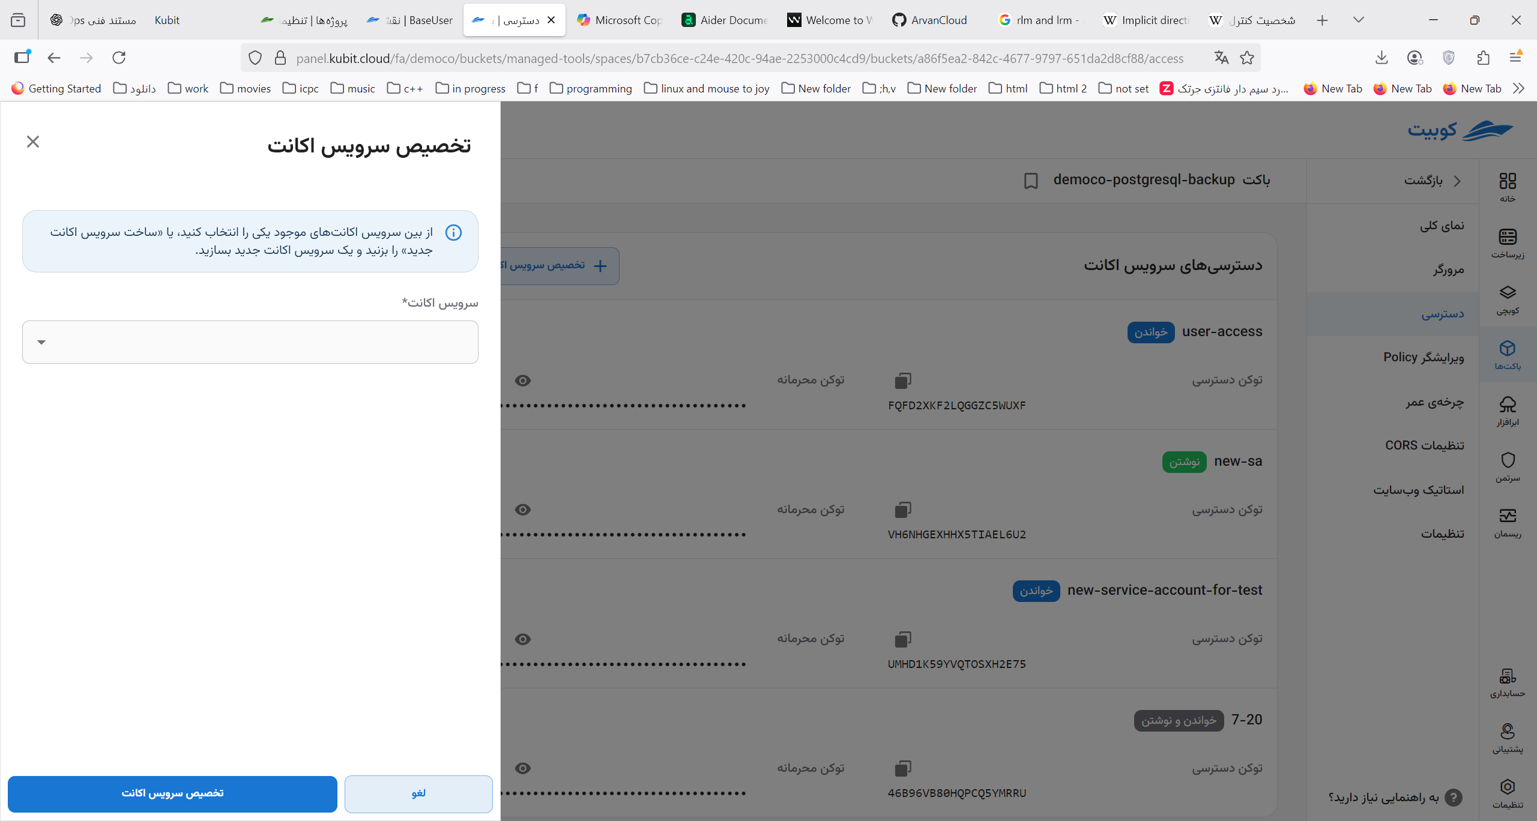Switch to the Aider Documentation tab
Viewport: 1537px width, 821px height.
coord(725,20)
